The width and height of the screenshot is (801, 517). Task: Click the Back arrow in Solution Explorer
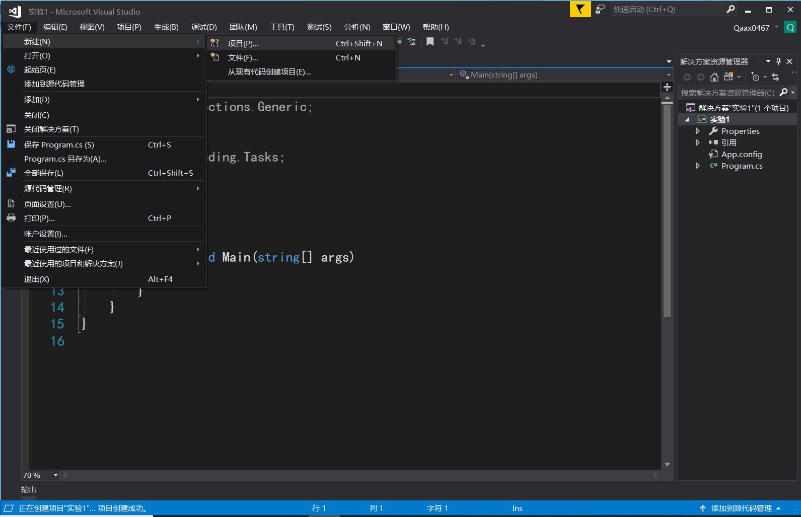click(687, 77)
